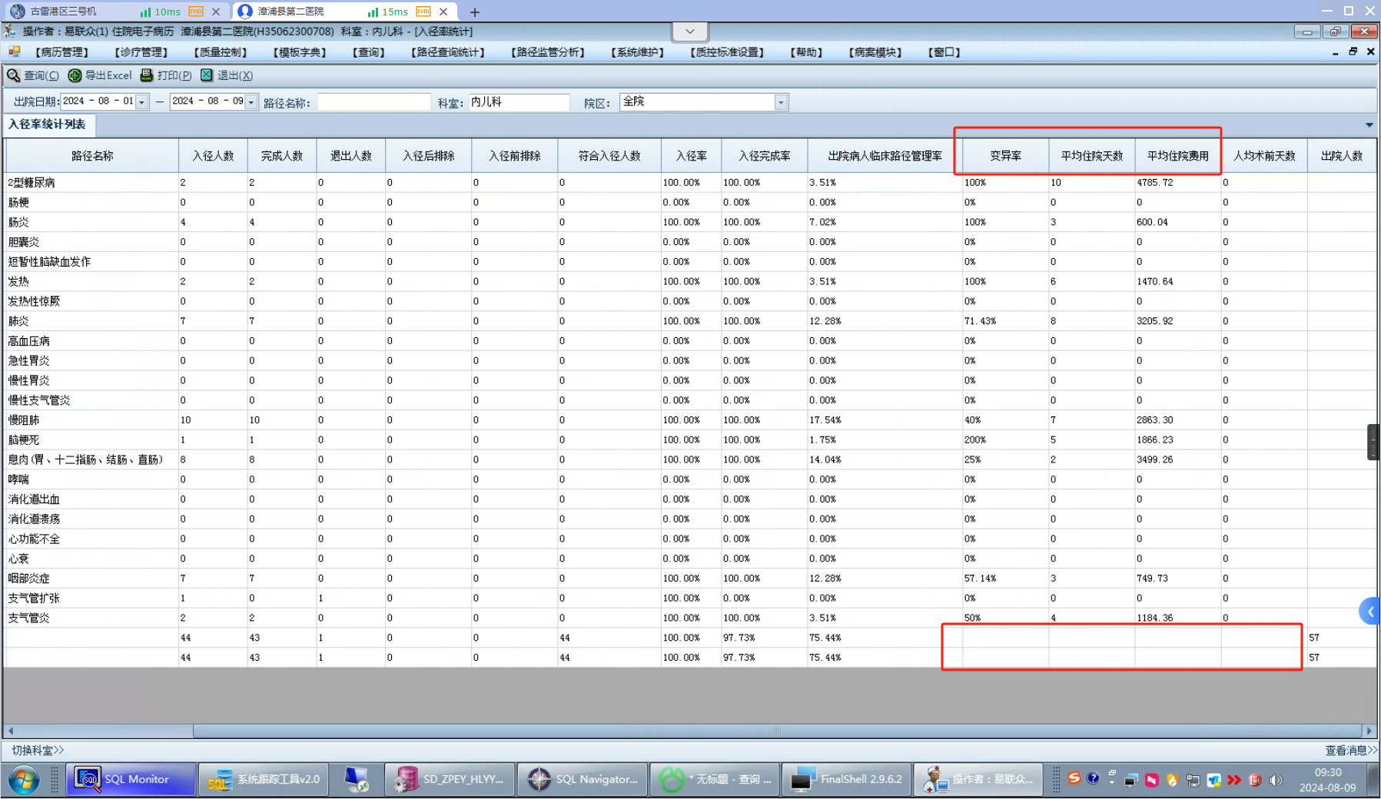Click the horizontal scrollbar right arrow

(1369, 731)
